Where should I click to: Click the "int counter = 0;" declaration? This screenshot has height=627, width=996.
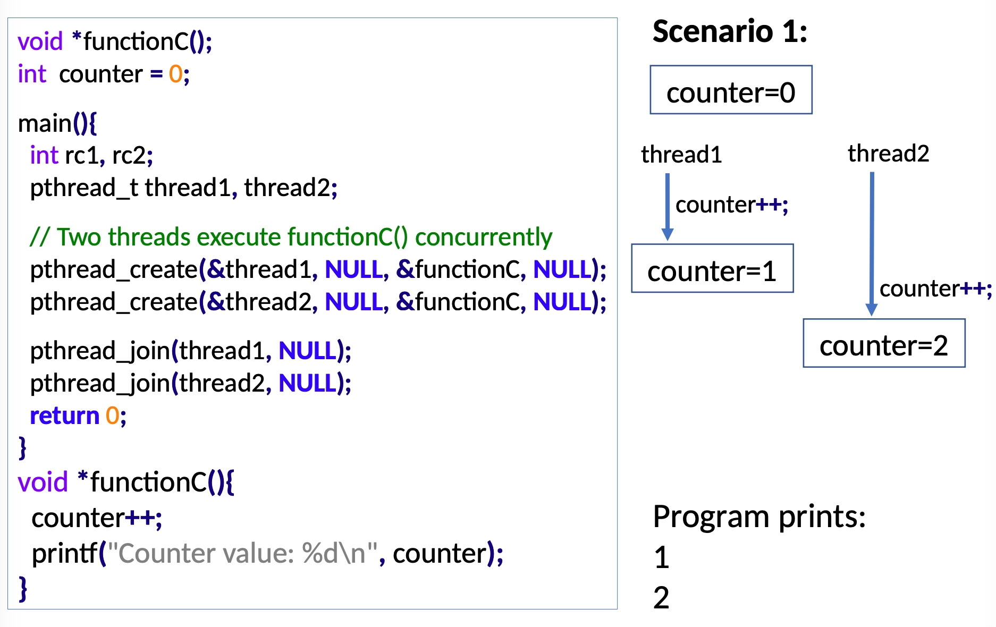[x=104, y=74]
